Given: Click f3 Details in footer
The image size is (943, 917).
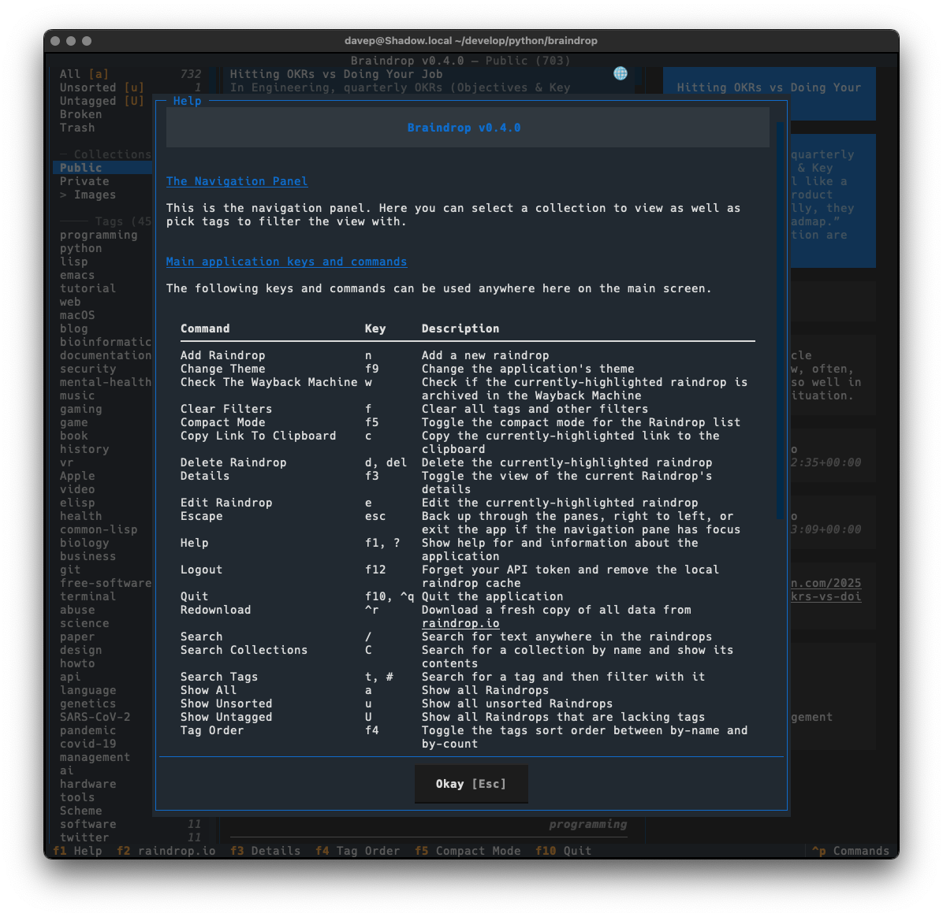Looking at the screenshot, I should click(x=265, y=850).
